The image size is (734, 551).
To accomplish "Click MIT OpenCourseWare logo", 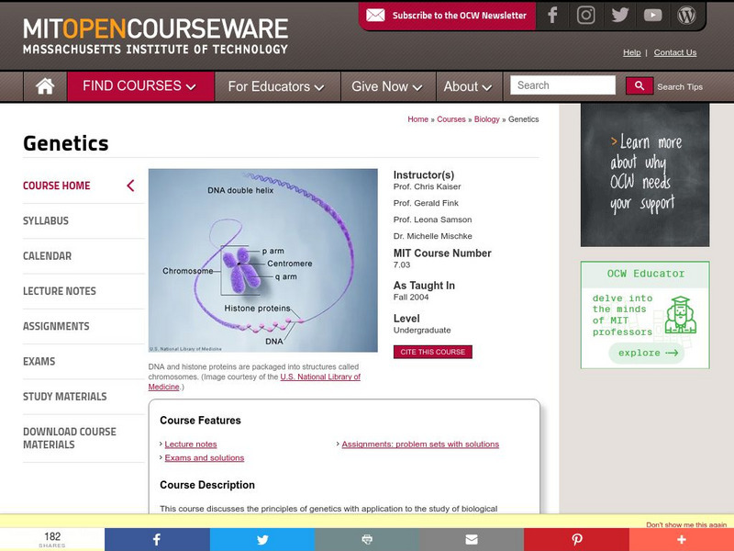I will [155, 37].
